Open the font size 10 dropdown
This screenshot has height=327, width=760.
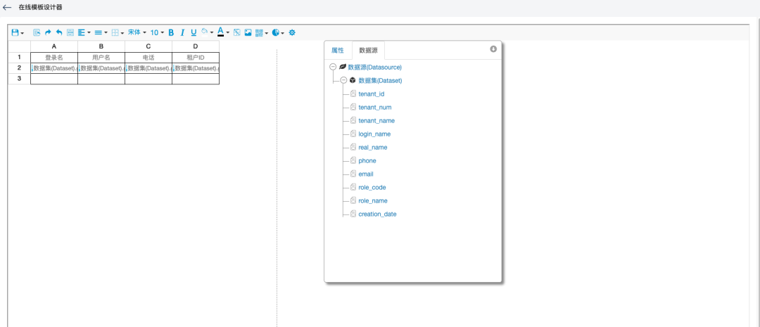click(156, 32)
